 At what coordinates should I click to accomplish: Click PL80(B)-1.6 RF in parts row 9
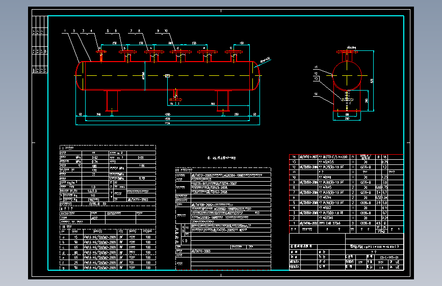coord(333,182)
